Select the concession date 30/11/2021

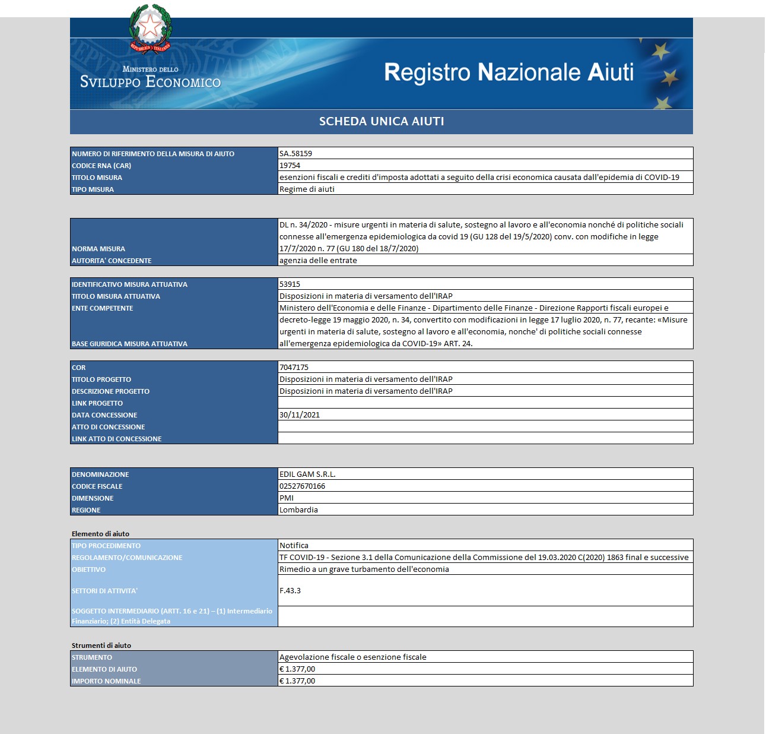300,415
